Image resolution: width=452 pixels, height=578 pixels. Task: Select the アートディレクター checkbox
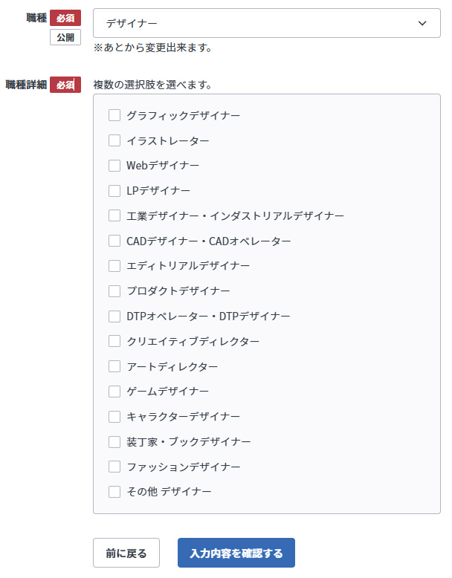(114, 366)
